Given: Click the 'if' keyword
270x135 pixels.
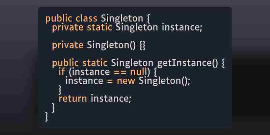Looking at the screenshot, I should (62, 72).
